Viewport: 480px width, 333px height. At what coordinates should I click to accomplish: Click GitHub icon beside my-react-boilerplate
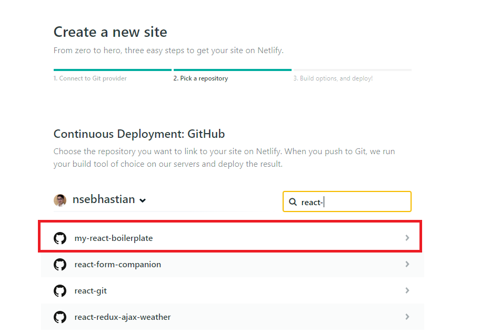coord(60,238)
